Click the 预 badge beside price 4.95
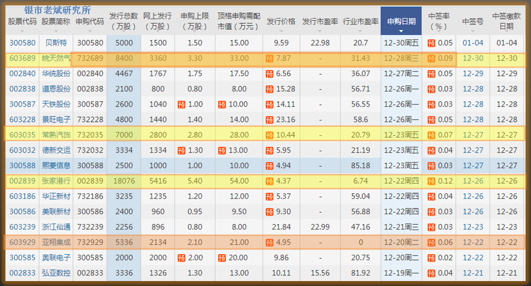Image resolution: width=531 pixels, height=286 pixels. tap(269, 242)
